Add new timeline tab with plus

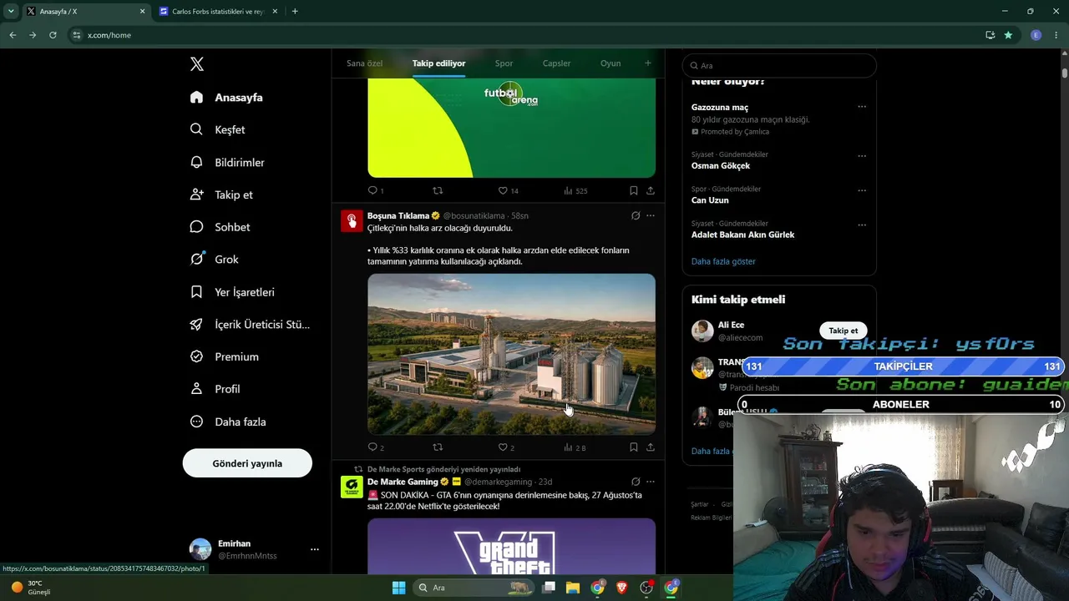click(x=647, y=63)
